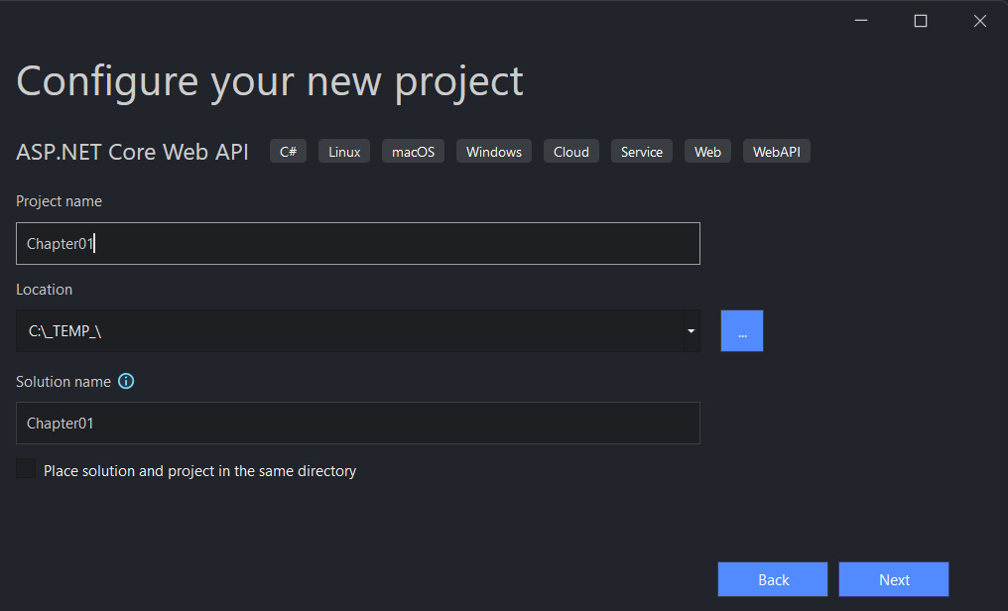The width and height of the screenshot is (1008, 611).
Task: Return with the Back button
Action: pyautogui.click(x=773, y=579)
